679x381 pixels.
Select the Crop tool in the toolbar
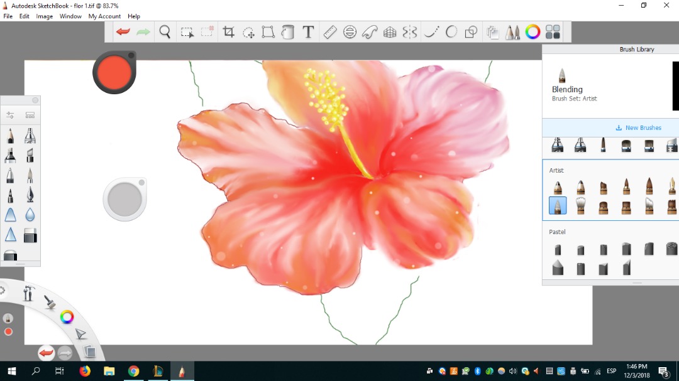point(228,32)
